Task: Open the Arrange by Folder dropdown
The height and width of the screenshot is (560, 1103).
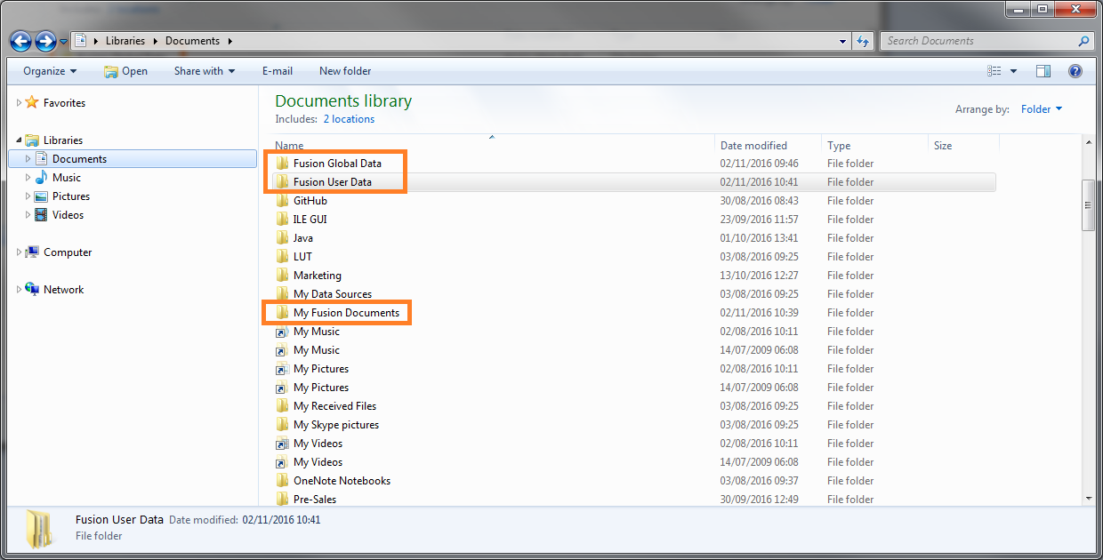Action: click(1042, 109)
